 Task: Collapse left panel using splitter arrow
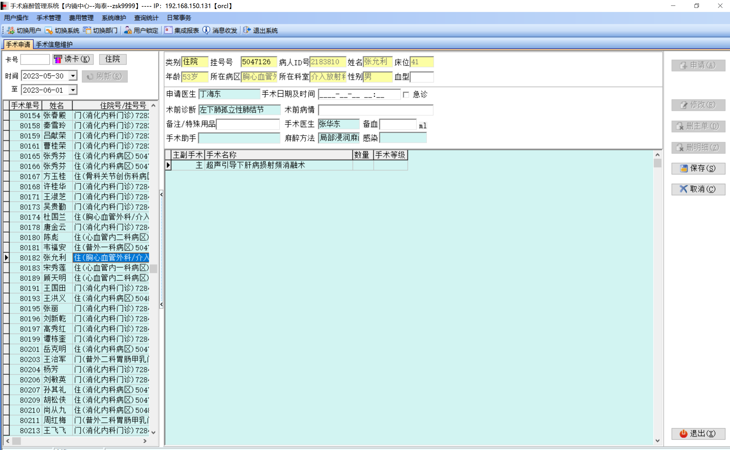pyautogui.click(x=161, y=195)
